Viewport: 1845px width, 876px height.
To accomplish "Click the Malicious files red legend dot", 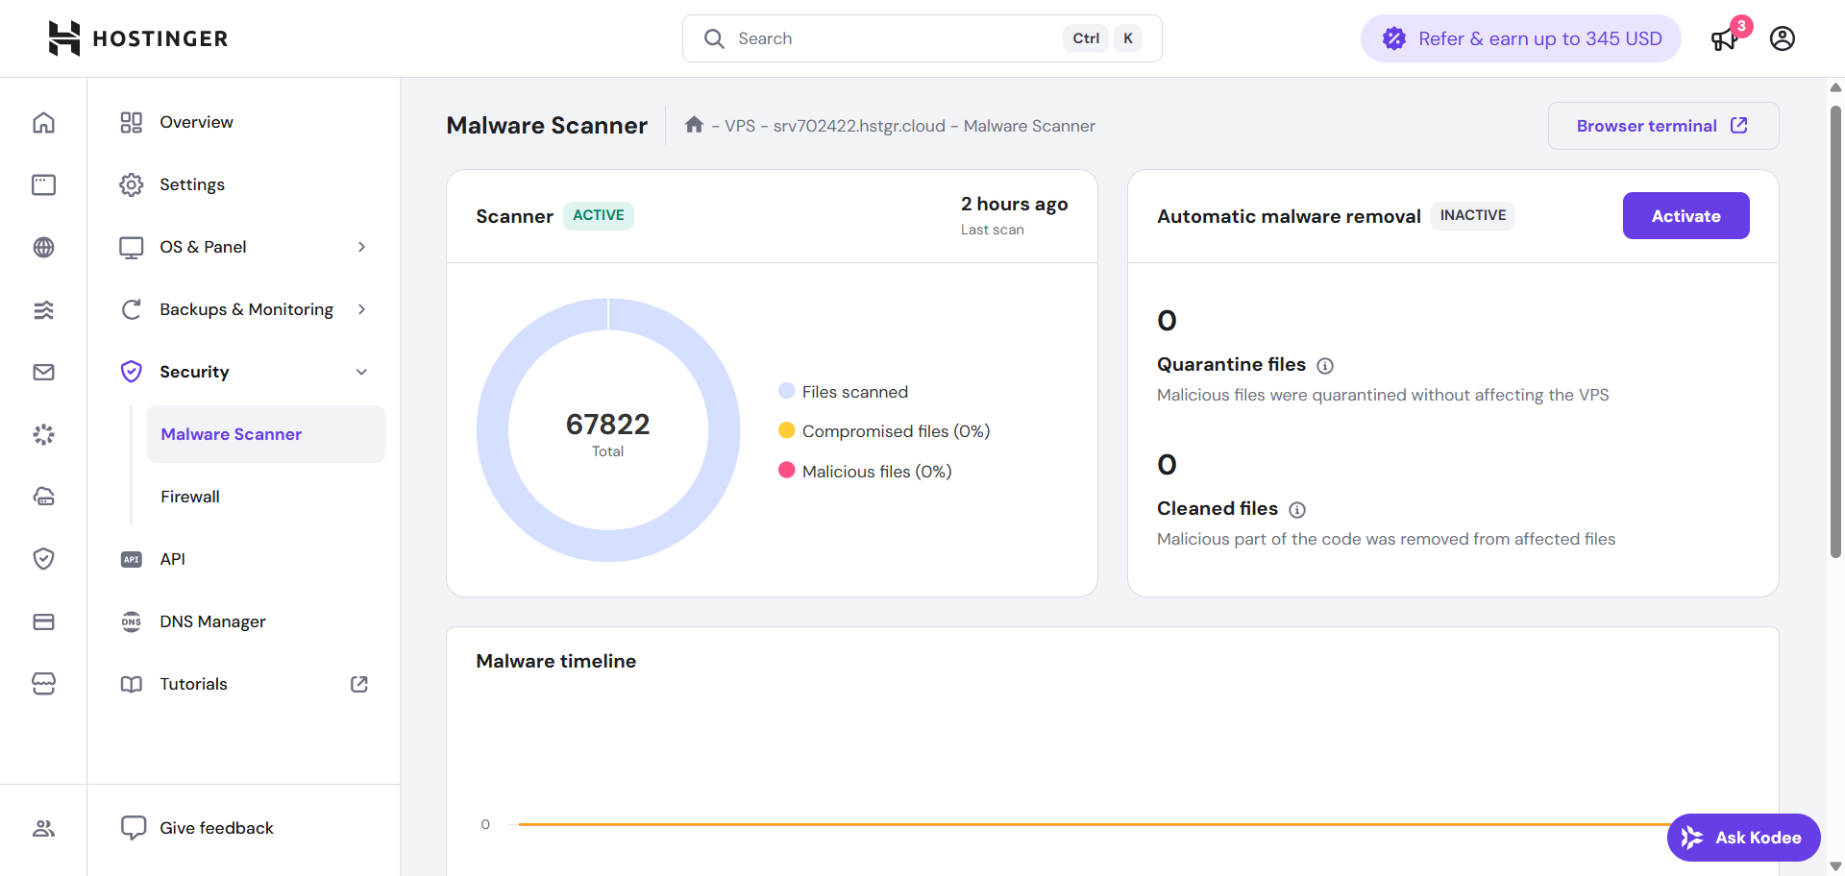I will [786, 471].
